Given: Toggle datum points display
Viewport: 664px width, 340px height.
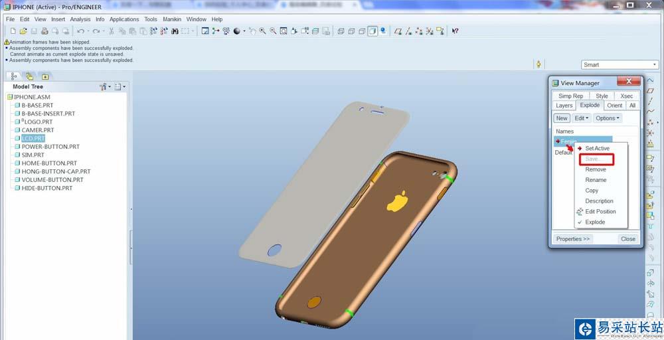Looking at the screenshot, I should click(x=419, y=31).
